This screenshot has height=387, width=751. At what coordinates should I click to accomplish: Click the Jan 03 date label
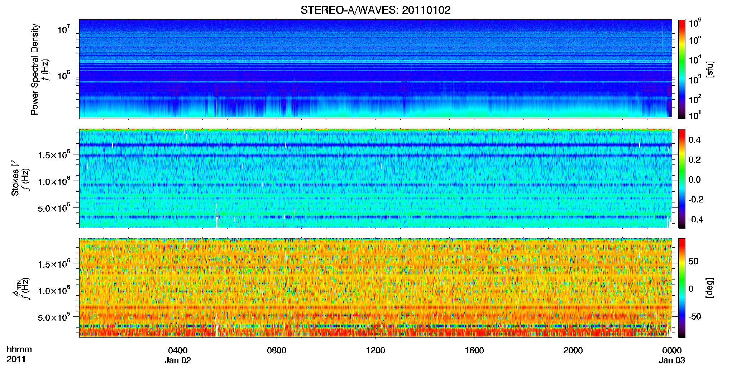672,360
